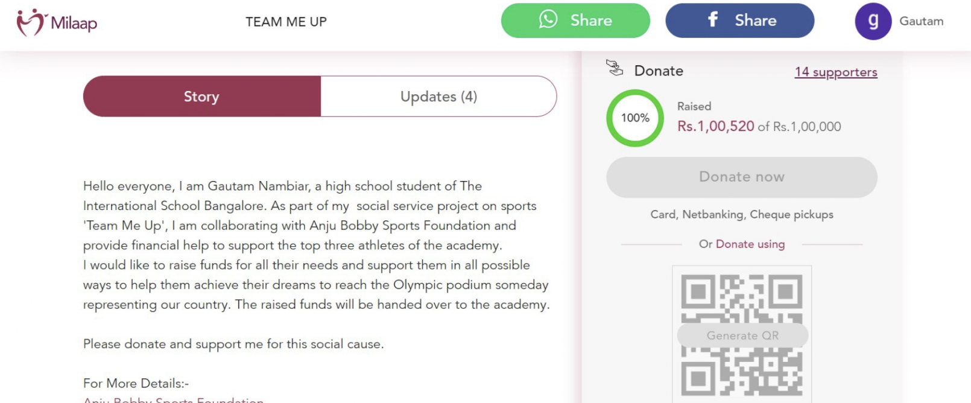Click the TEAM ME UP campaign title
The image size is (971, 403).
tap(286, 22)
